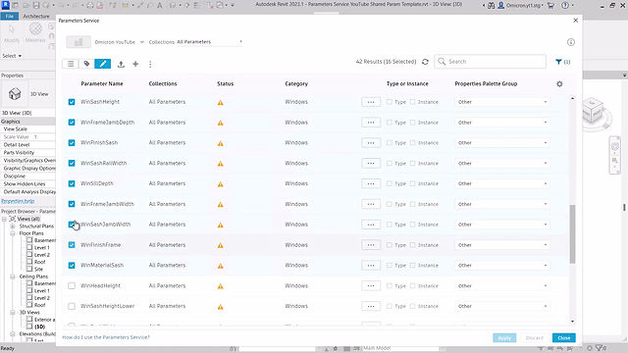Open the filter funnel icon

pos(558,62)
